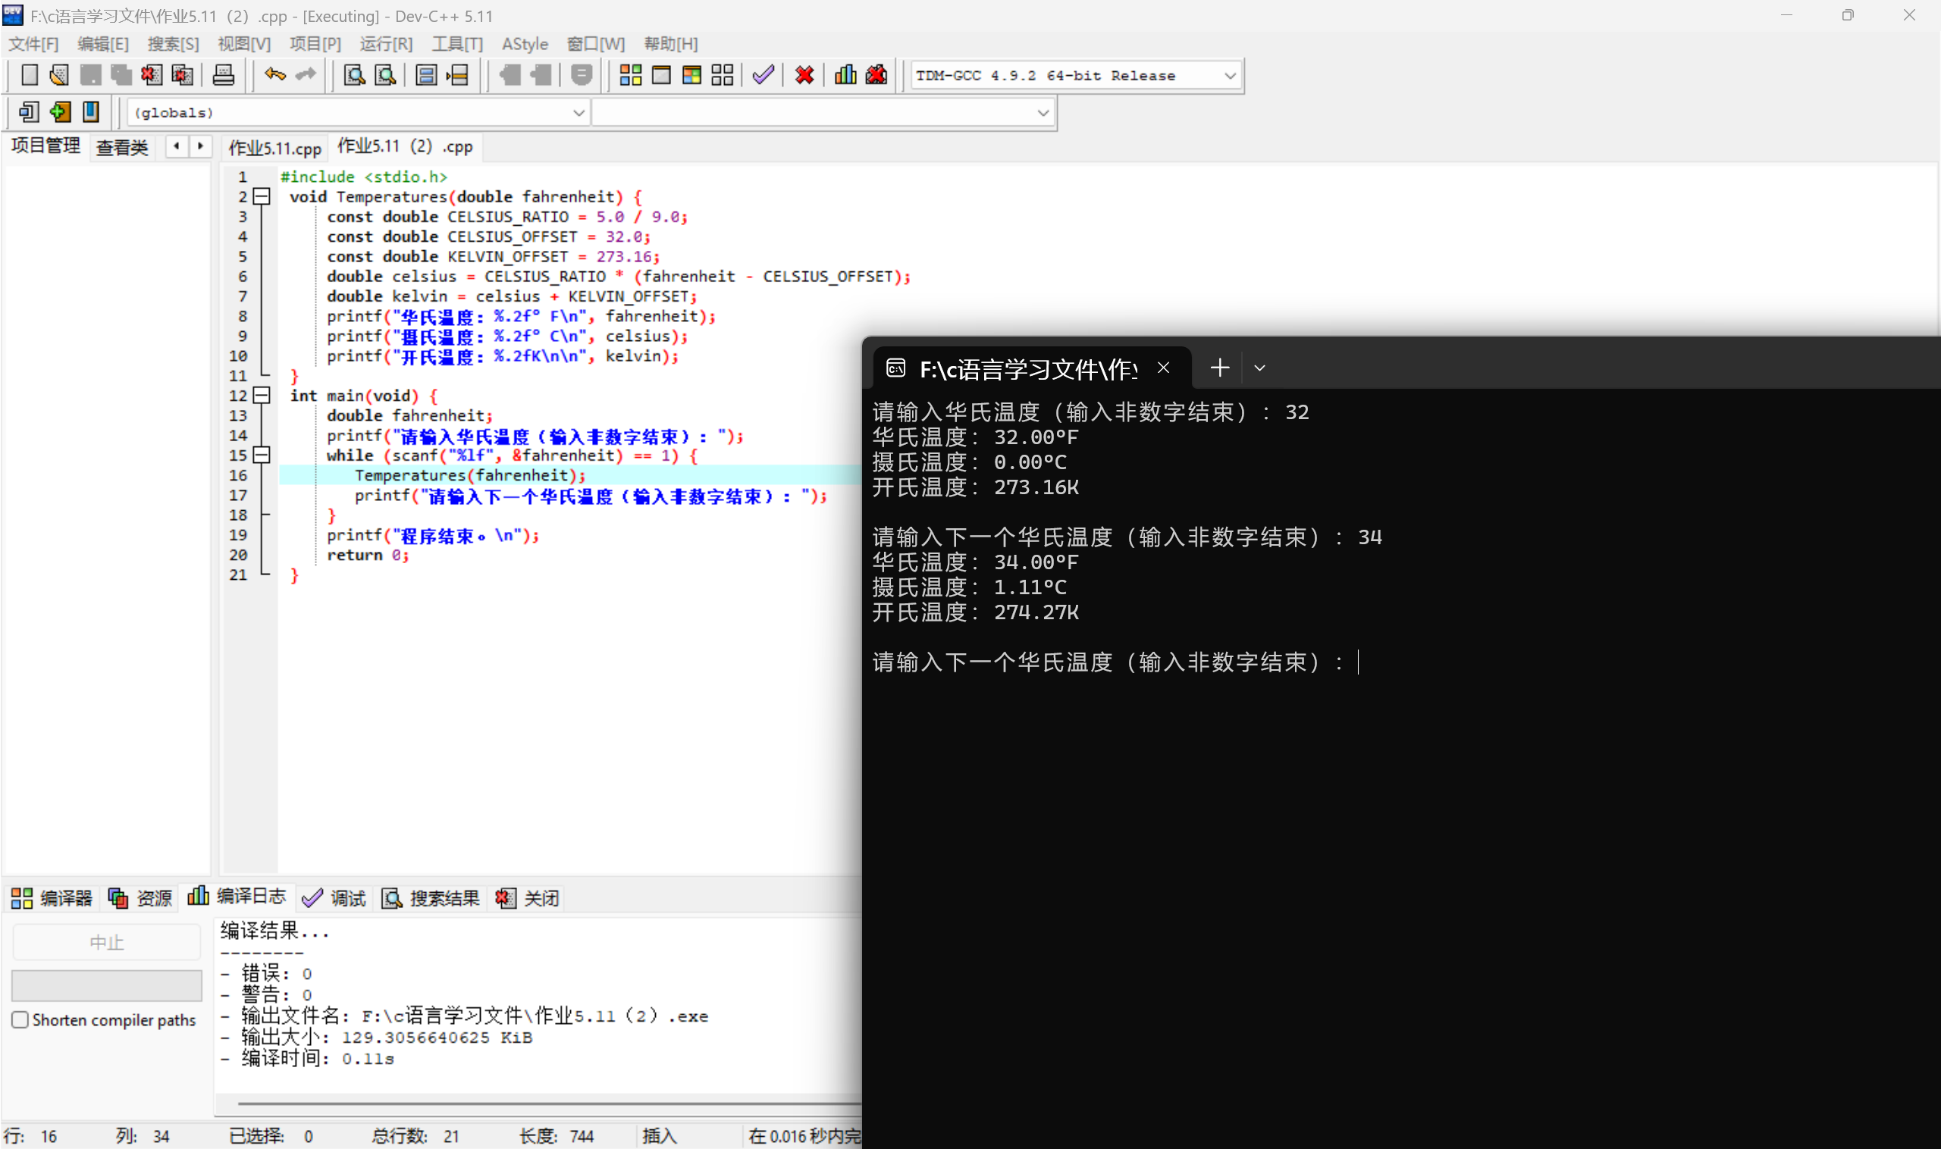Viewport: 1941px width, 1149px height.
Task: Click the purple checkmark syntax check icon
Action: [x=763, y=75]
